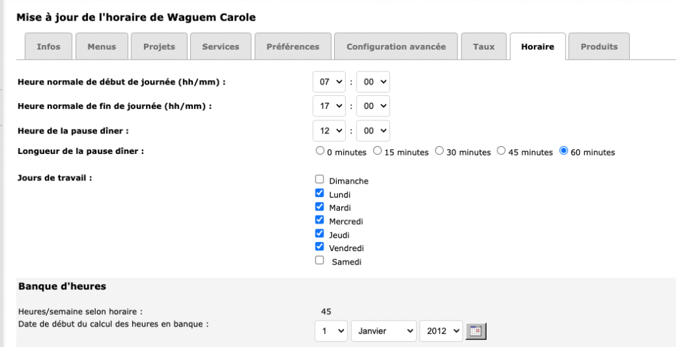Expand the day start minutes dropdown

[373, 82]
